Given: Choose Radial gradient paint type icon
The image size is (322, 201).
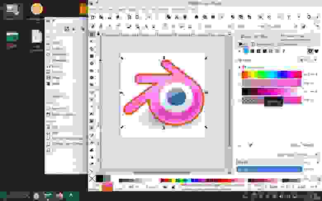Looking at the screenshot, I should [x=258, y=51].
